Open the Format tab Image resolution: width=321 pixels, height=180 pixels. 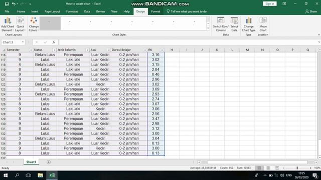coord(155,11)
